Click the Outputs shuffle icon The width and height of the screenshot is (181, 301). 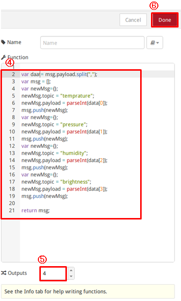(3, 273)
